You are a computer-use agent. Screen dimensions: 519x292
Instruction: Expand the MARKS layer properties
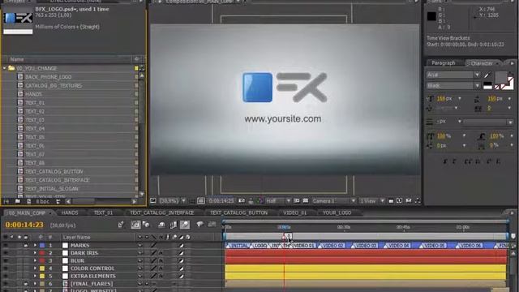[35, 245]
